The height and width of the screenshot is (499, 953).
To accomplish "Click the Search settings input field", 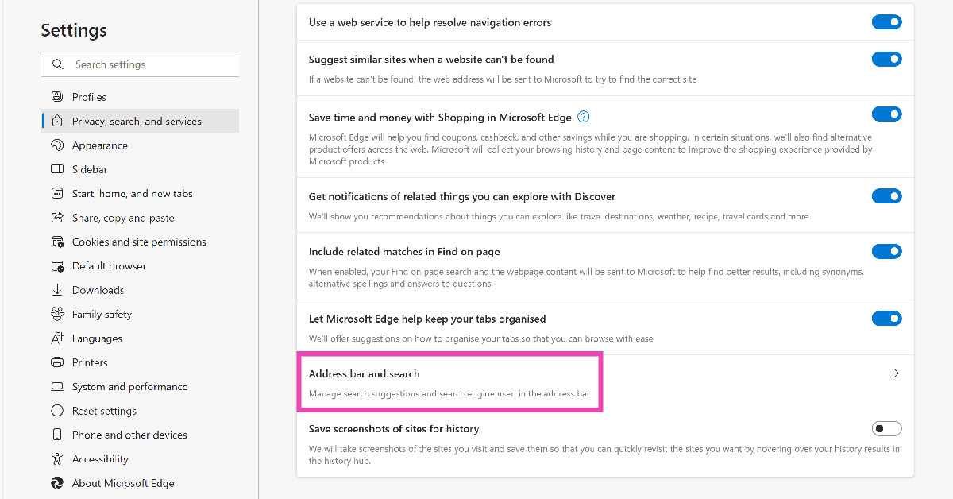I will click(x=151, y=64).
